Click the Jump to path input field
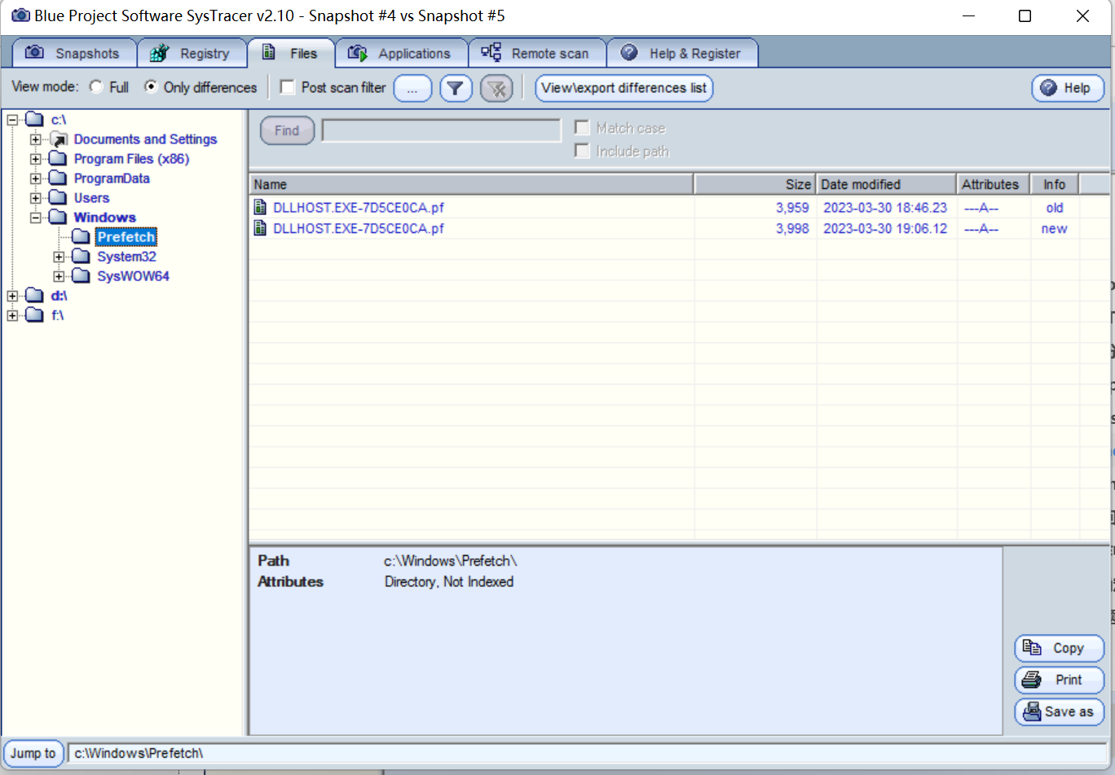 click(x=588, y=754)
